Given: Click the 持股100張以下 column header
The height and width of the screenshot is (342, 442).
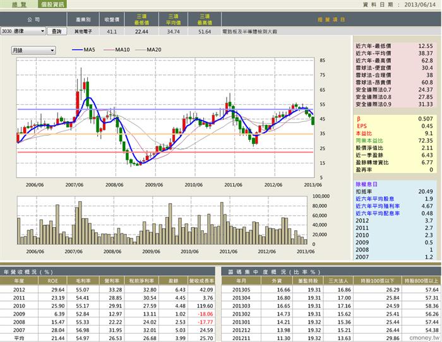Looking at the screenshot, I should tap(378, 281).
